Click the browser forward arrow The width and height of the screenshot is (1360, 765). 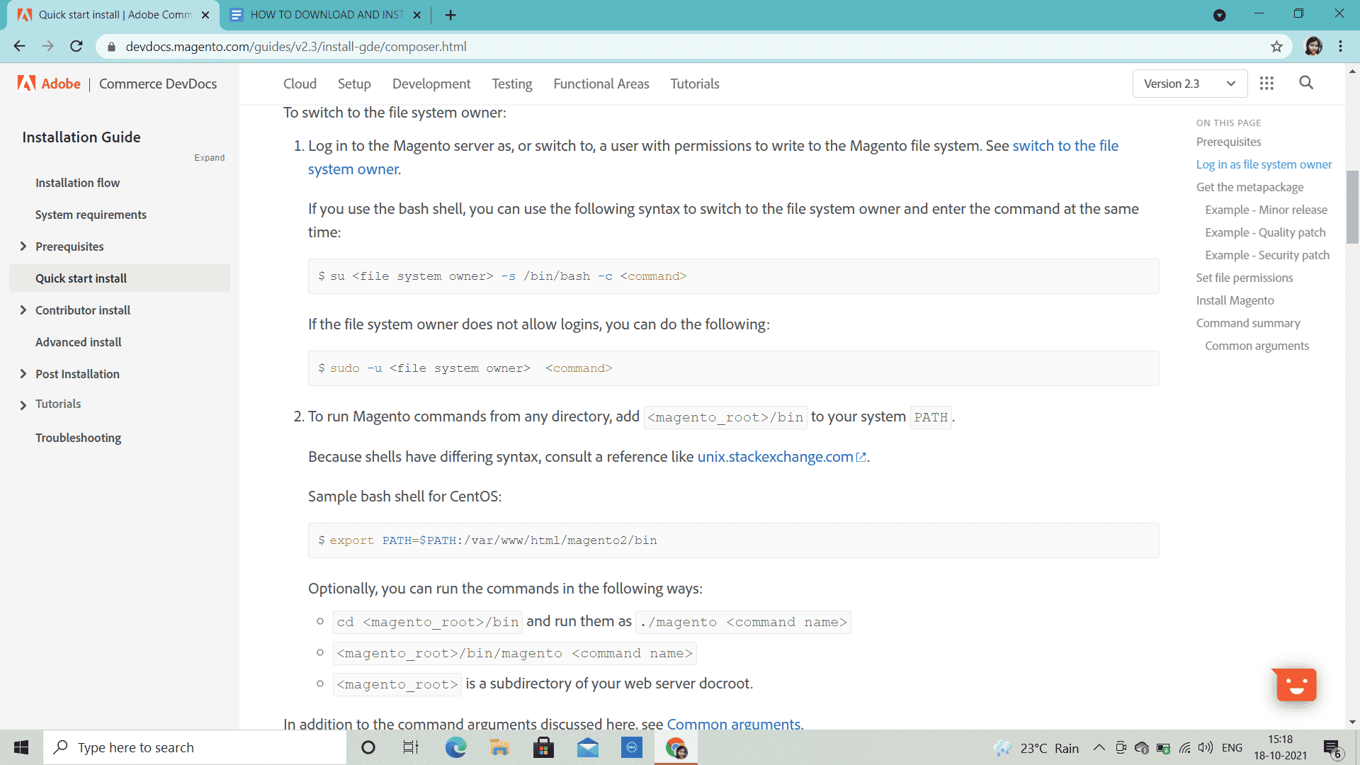(47, 46)
